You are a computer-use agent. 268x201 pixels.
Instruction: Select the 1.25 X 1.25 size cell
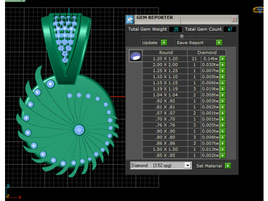165,71
